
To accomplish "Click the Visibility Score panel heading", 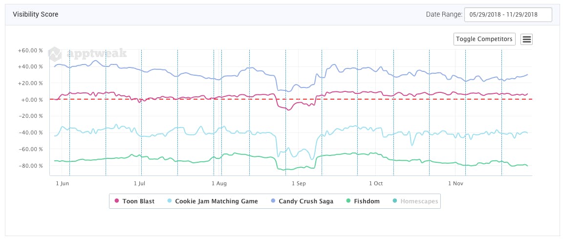I will click(36, 15).
